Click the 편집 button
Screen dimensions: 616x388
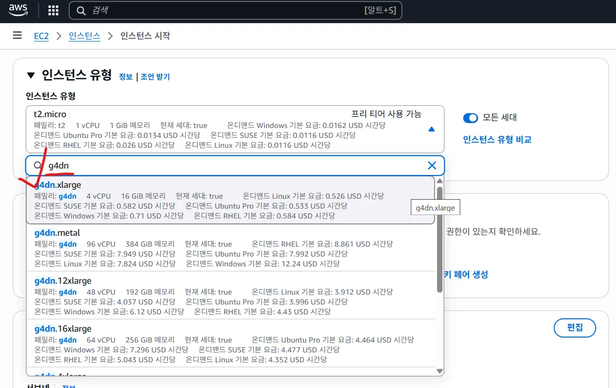tap(574, 328)
